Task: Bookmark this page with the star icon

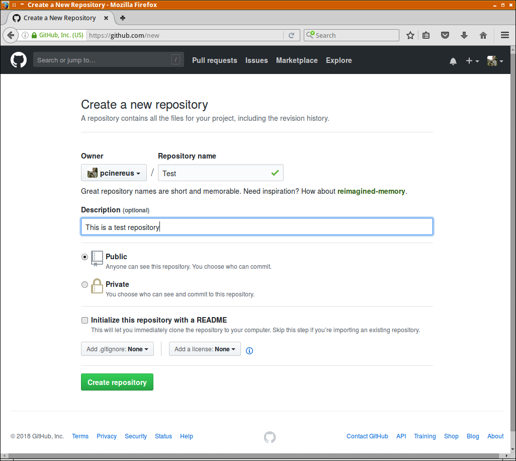Action: point(410,35)
